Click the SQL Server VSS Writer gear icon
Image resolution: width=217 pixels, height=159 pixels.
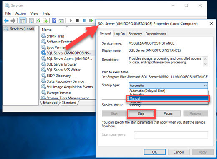click(43, 70)
